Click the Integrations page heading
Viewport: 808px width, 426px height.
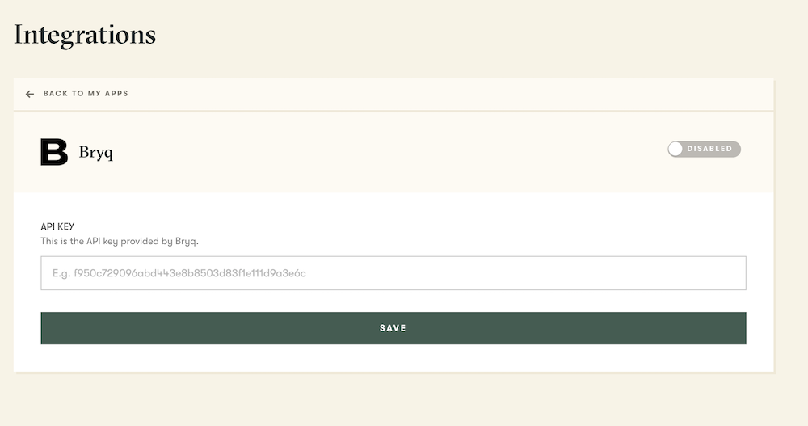pyautogui.click(x=85, y=35)
